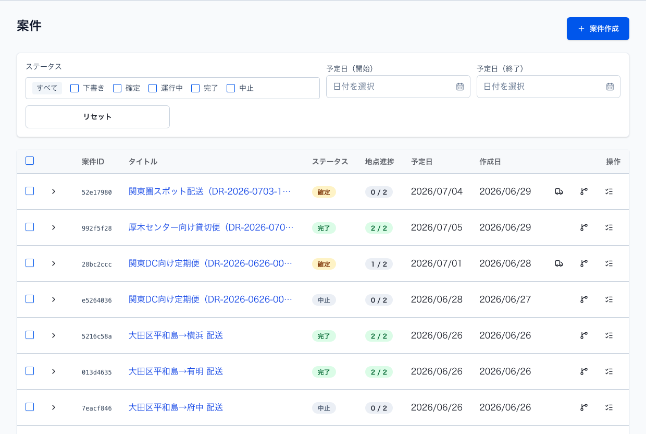The width and height of the screenshot is (646, 434).
Task: Click checklist icon for case 7eacf846
Action: click(x=609, y=407)
